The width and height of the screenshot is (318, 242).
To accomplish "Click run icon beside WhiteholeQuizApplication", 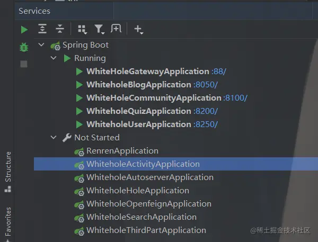I will click(x=79, y=111).
